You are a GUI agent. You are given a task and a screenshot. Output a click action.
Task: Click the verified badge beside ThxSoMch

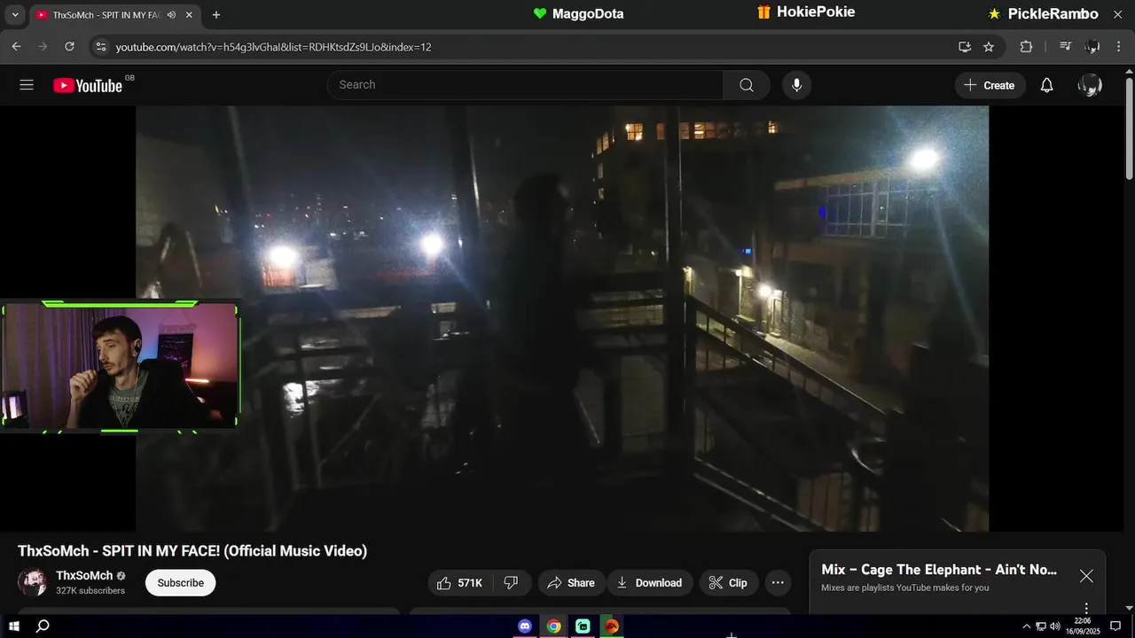121,576
